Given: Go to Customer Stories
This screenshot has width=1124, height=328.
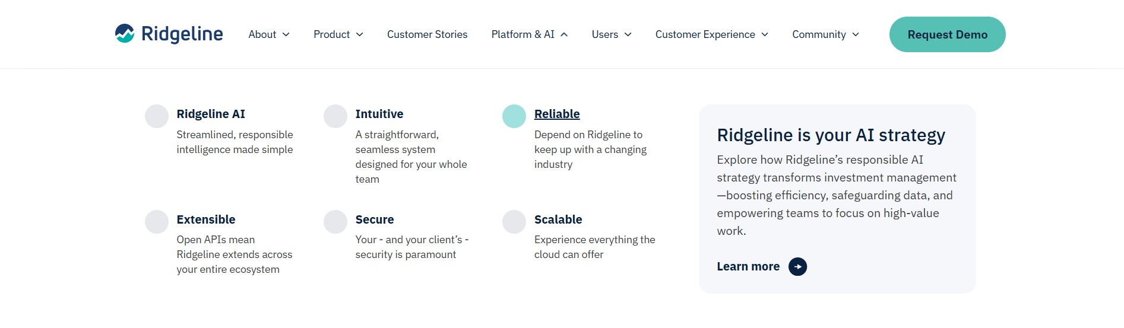Looking at the screenshot, I should coord(428,34).
